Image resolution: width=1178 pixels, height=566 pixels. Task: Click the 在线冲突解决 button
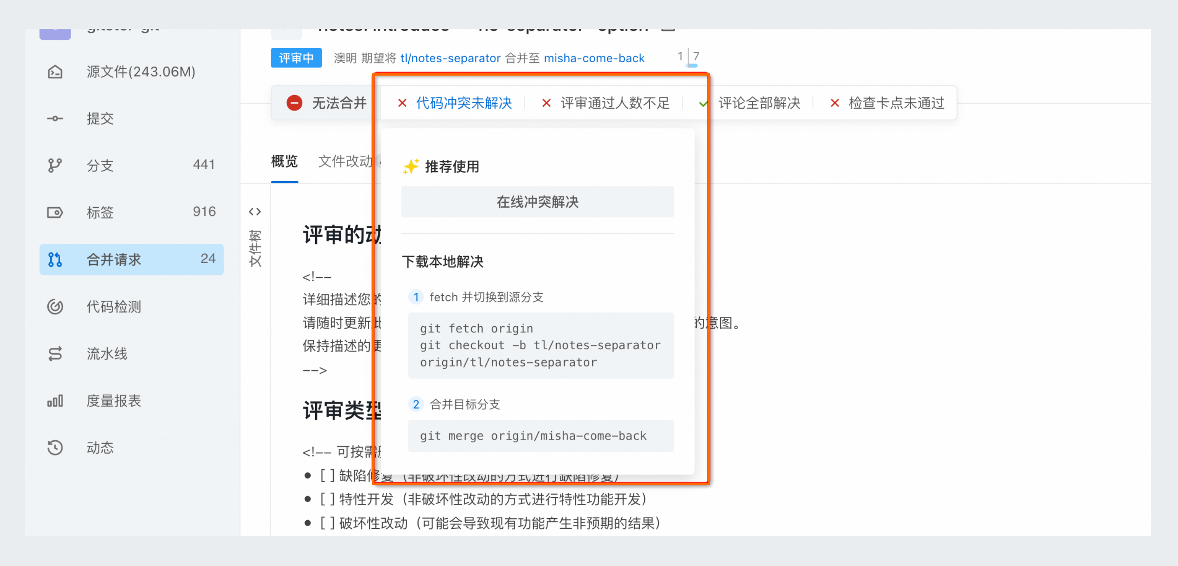tap(537, 201)
